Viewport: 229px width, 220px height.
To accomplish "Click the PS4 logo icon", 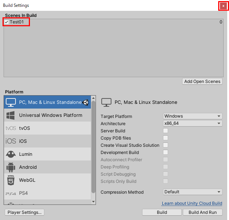I will (11, 193).
